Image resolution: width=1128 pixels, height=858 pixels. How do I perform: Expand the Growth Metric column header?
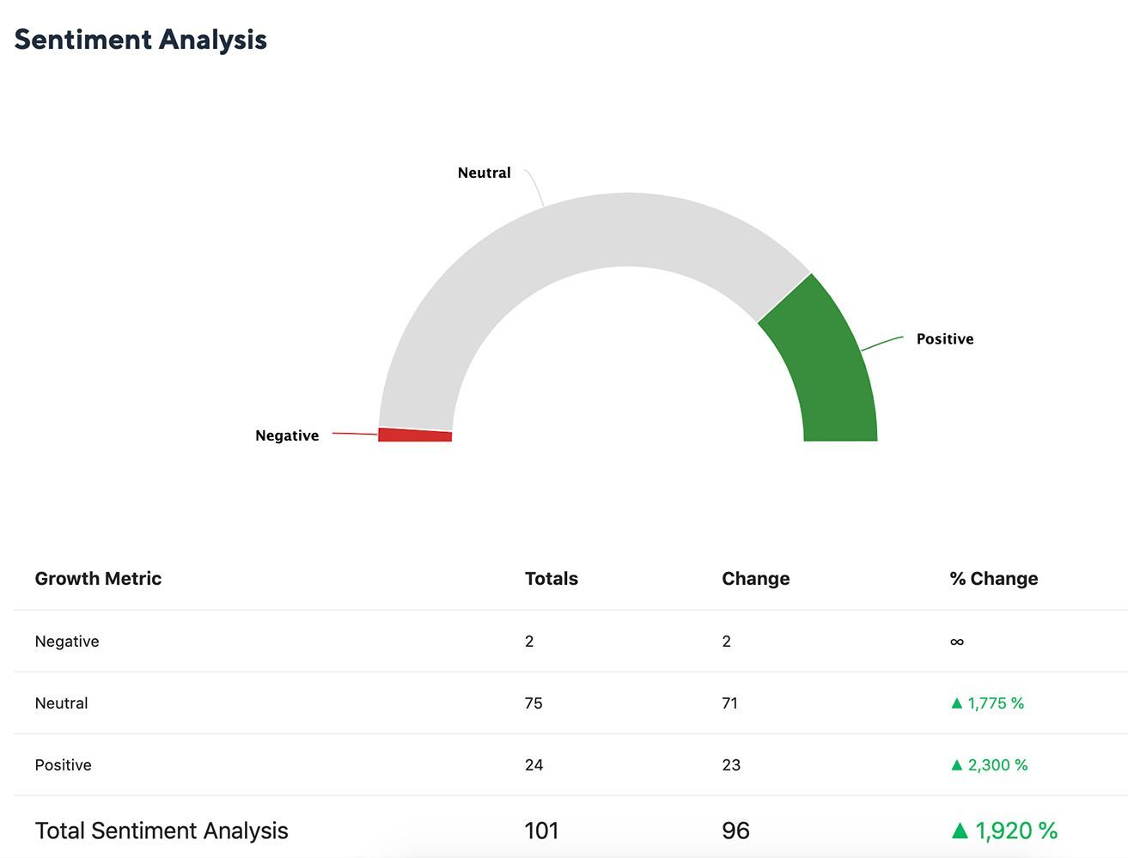point(98,578)
